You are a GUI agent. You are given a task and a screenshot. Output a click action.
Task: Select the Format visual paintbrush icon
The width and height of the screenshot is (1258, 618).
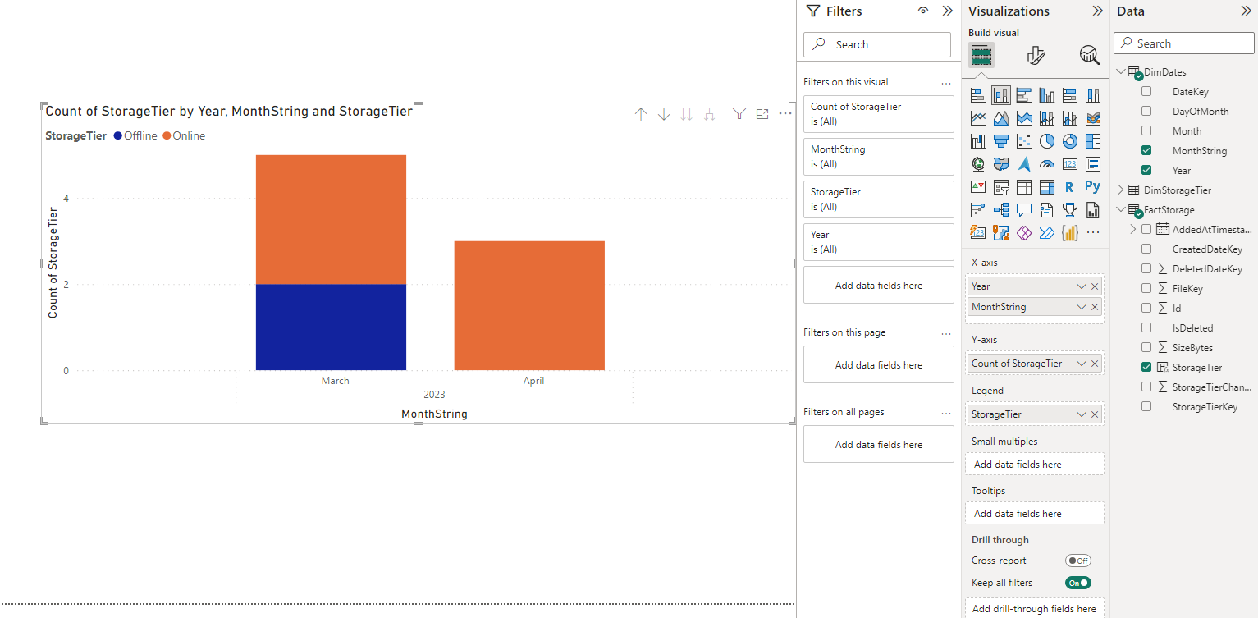click(x=1036, y=55)
